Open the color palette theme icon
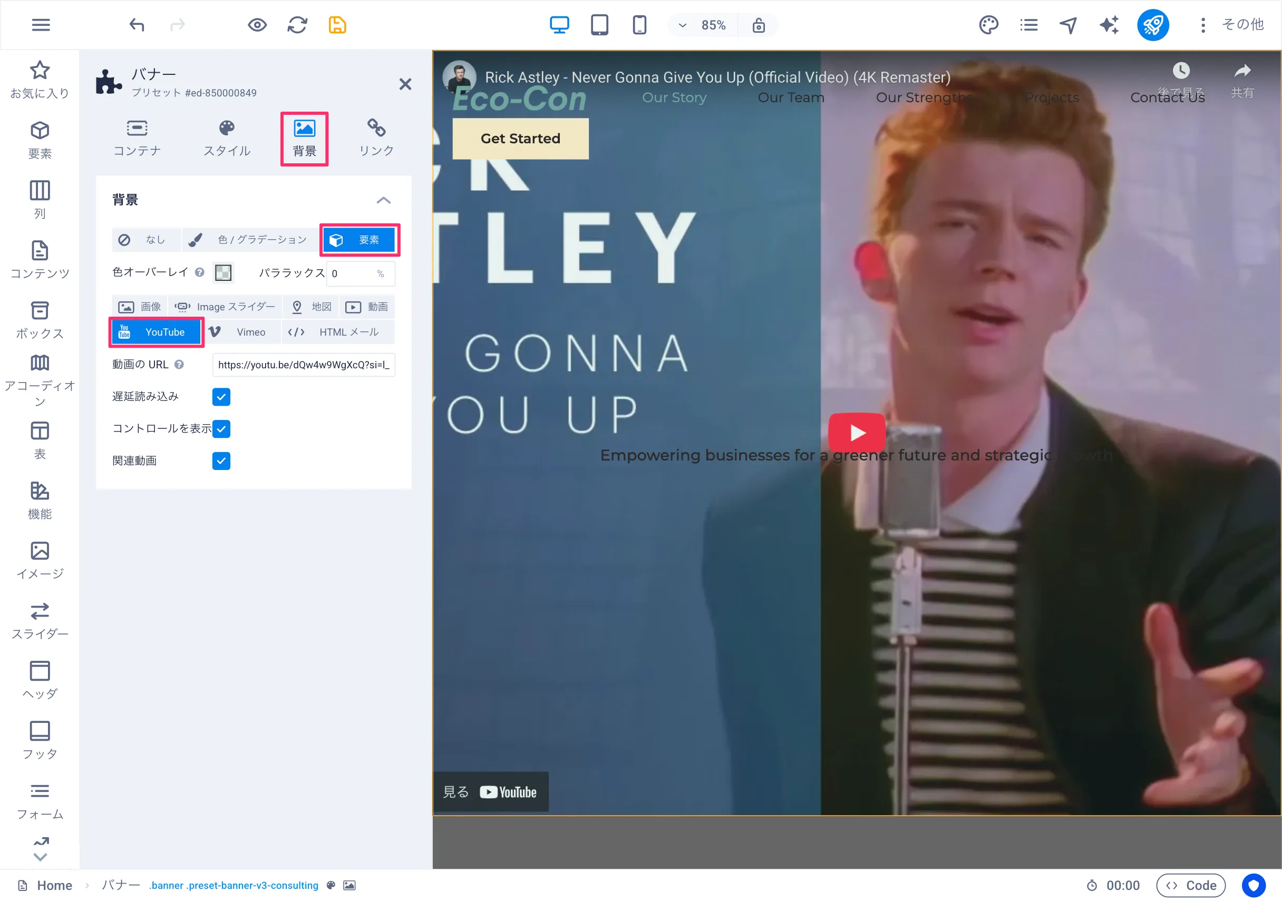Viewport: 1282px width, 901px height. [x=988, y=25]
